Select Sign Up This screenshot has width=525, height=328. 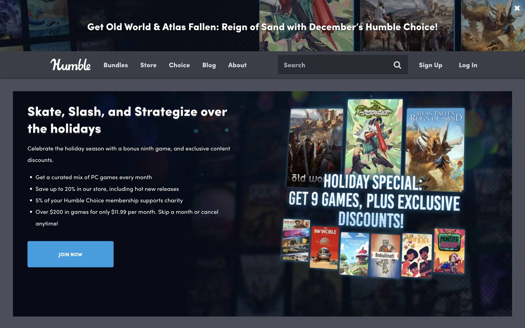point(430,64)
